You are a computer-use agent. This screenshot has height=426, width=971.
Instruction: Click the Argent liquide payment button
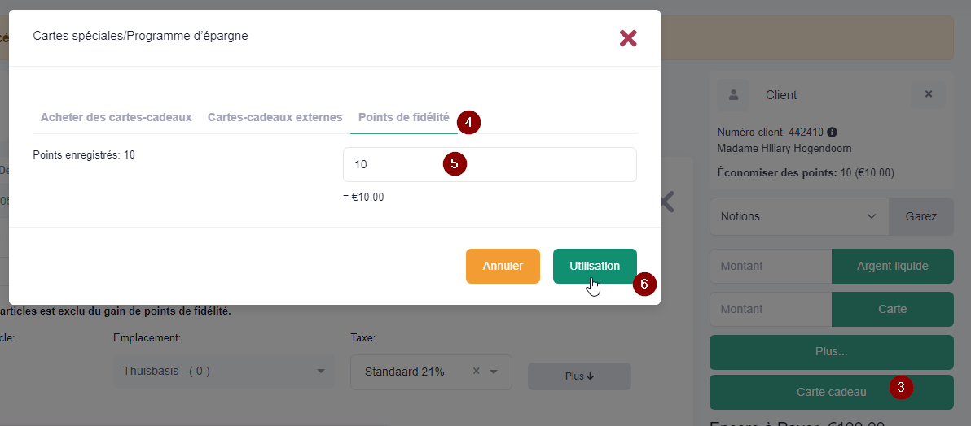click(892, 267)
